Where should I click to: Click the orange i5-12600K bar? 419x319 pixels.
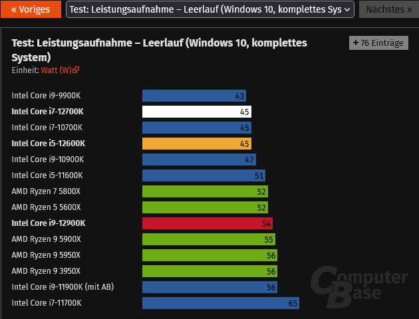click(x=197, y=144)
